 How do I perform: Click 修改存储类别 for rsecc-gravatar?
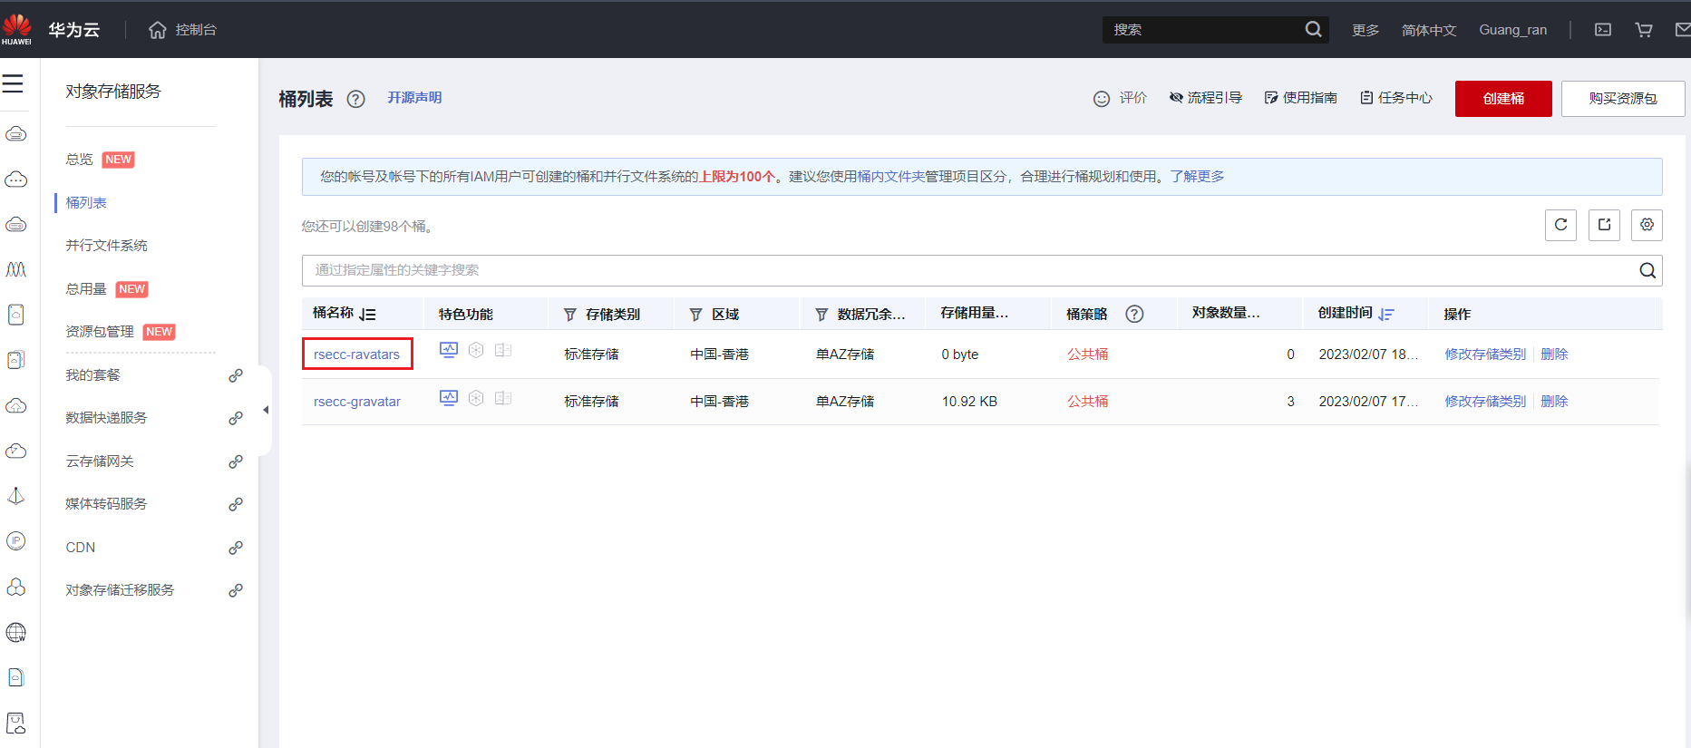[x=1485, y=402]
